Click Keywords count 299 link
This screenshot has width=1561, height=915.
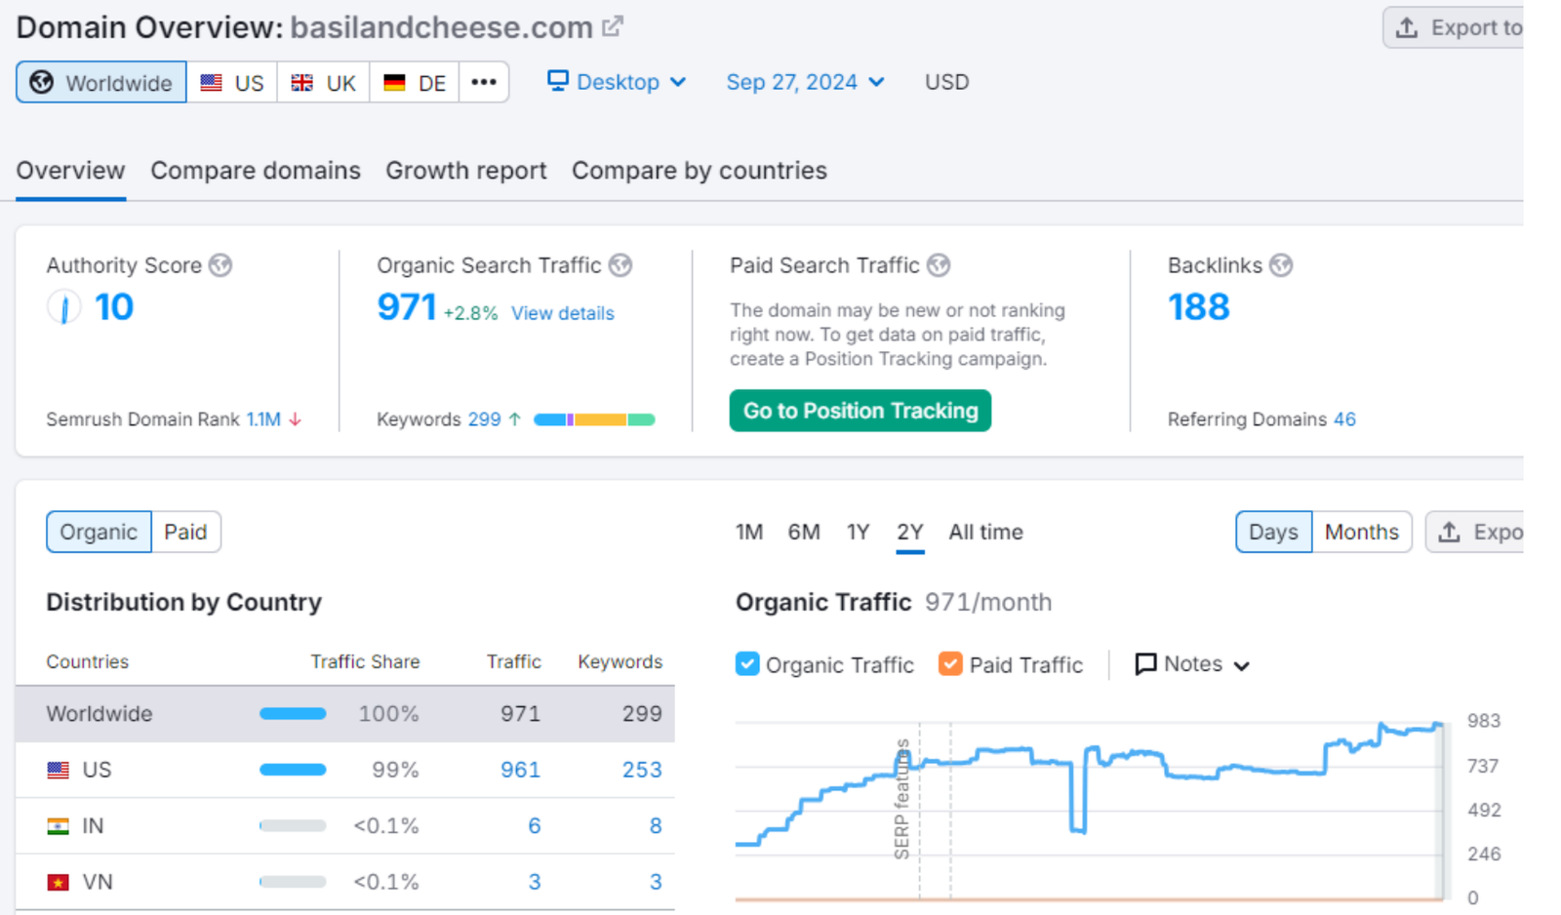tap(484, 419)
